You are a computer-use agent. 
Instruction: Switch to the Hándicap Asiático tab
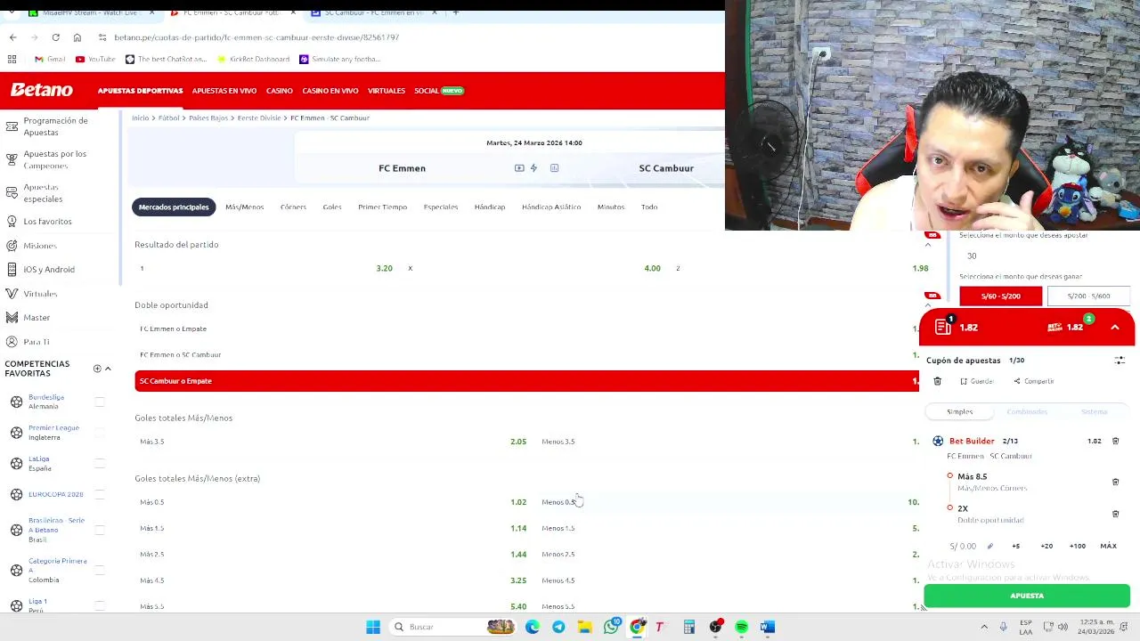click(551, 207)
